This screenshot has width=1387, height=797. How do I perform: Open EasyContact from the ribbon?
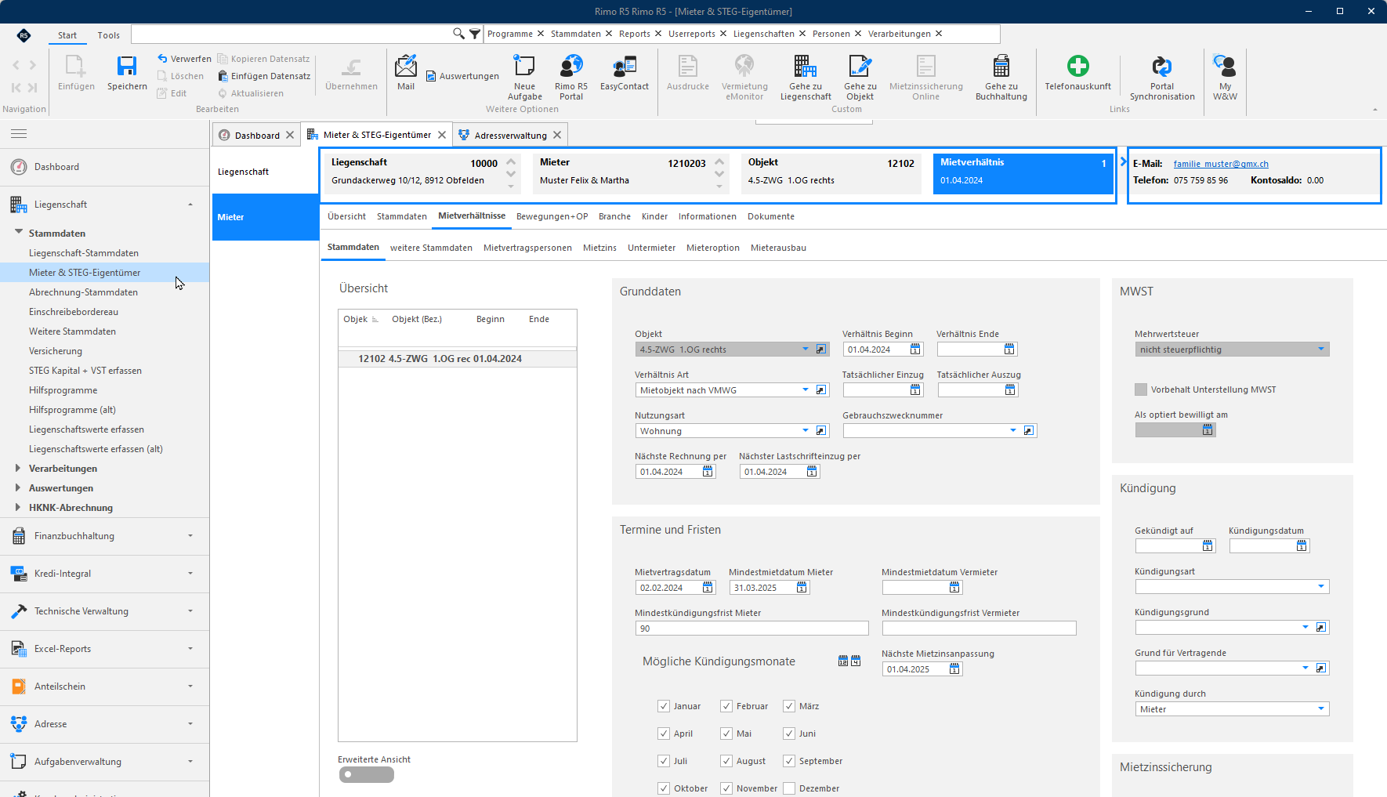tap(625, 66)
